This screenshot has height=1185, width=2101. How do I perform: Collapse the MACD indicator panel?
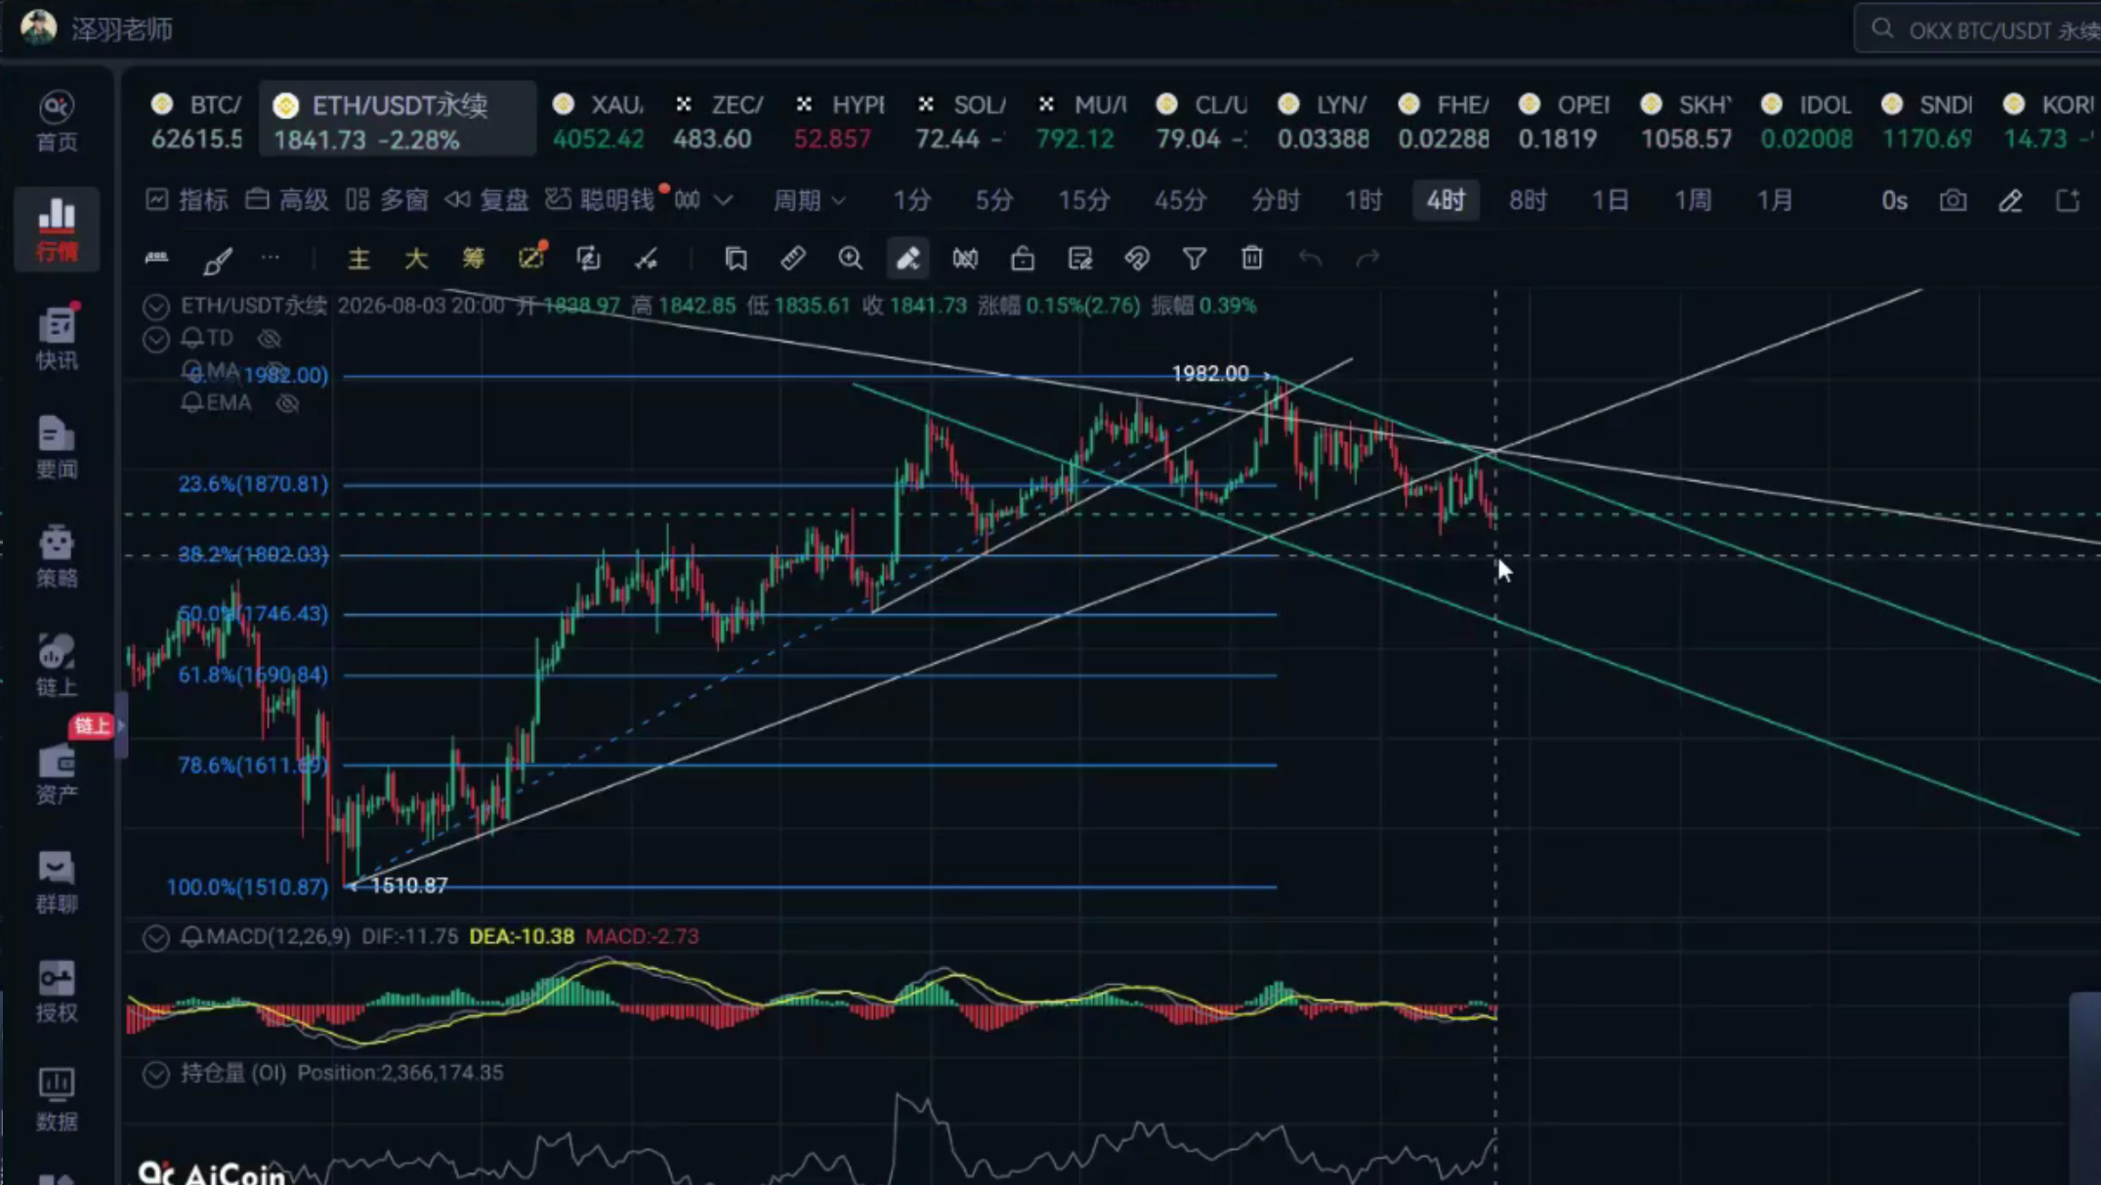pos(155,938)
